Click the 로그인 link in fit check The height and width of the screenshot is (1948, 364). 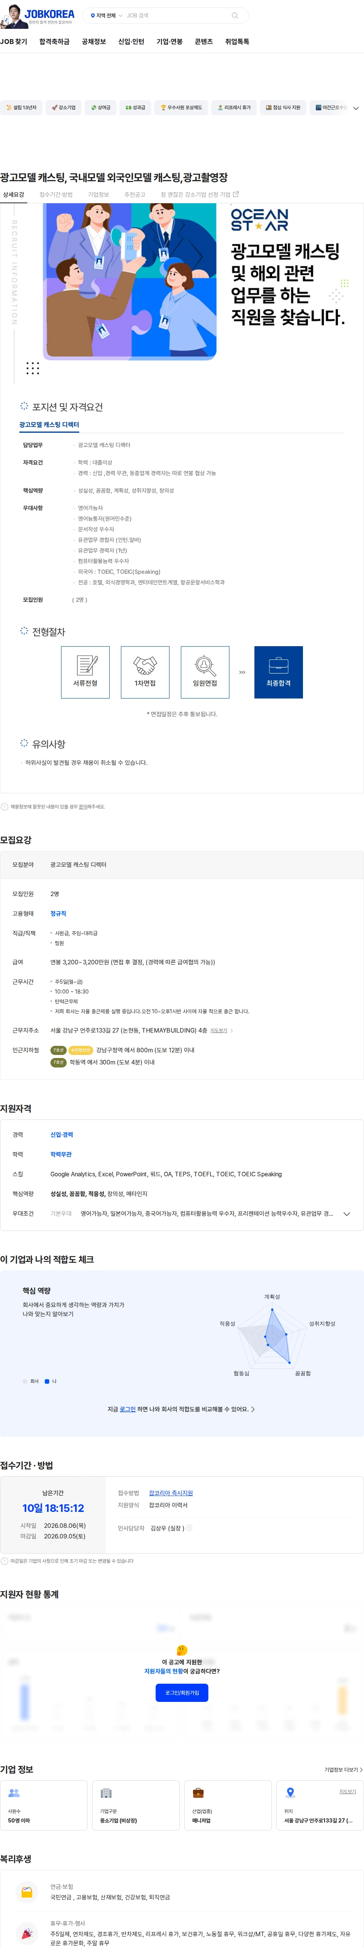point(128,1409)
